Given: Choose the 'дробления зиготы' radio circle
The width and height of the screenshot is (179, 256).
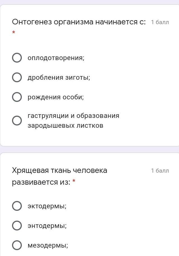Looking at the screenshot, I should point(17,77).
